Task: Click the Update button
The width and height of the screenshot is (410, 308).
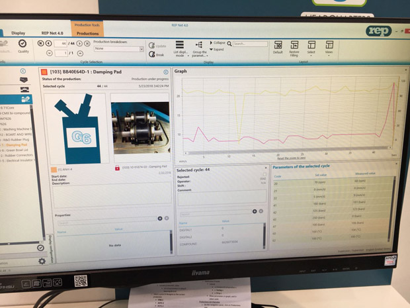Action: pos(157,46)
